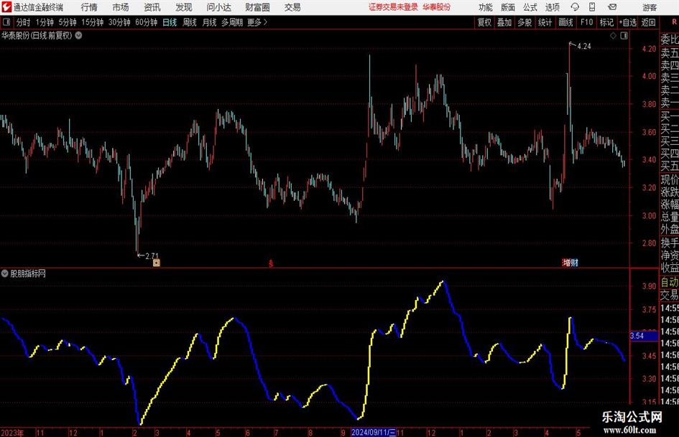The height and width of the screenshot is (437, 679).
Task: Open the 财富圈 menu
Action: click(x=257, y=7)
